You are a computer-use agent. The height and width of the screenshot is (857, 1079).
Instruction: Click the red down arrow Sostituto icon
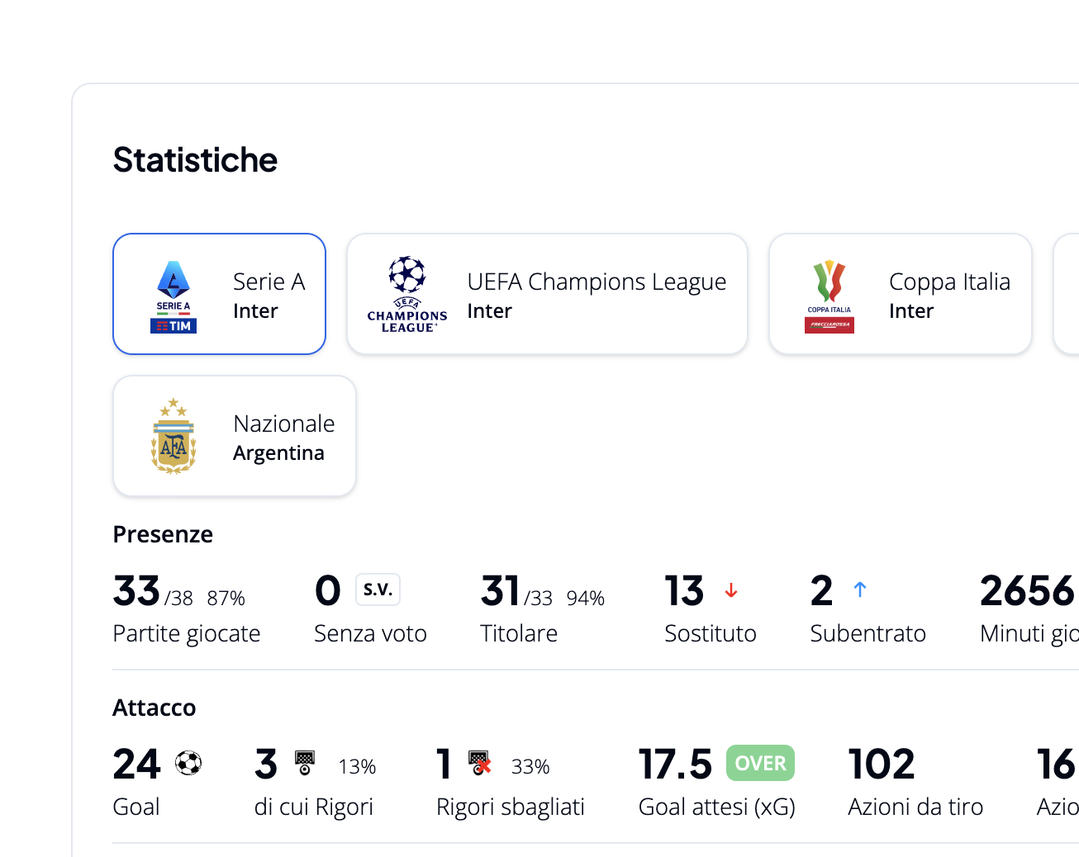(731, 590)
